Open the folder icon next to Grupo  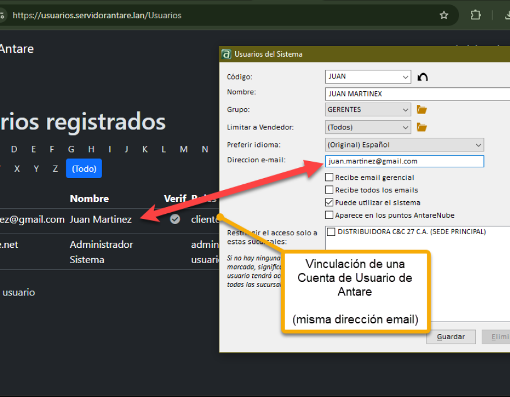(422, 109)
